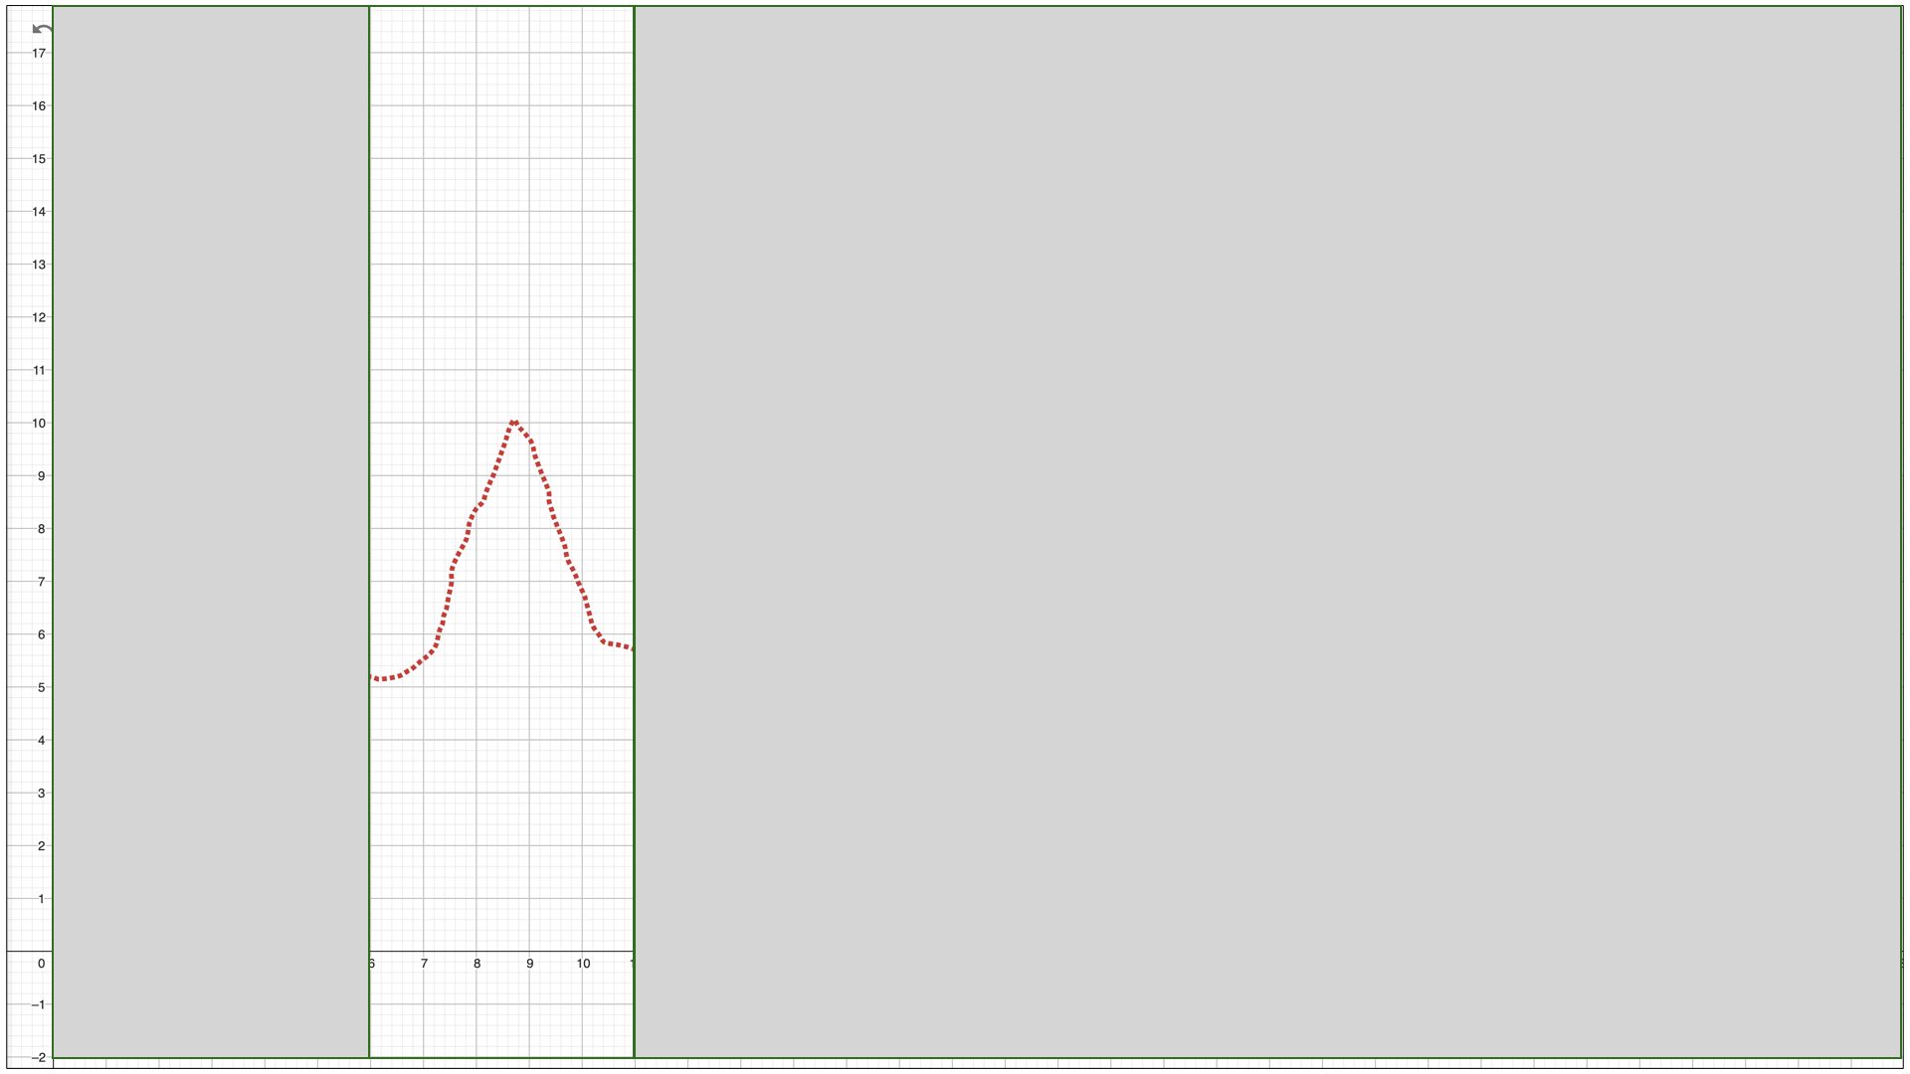Click the peak of the red dotted curve
1910x1074 pixels.
tap(513, 423)
